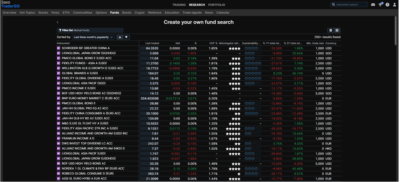Click the fund icon for BNP EURO MONEY MARKET C
This screenshot has height=182, width=400.
[x=58, y=98]
